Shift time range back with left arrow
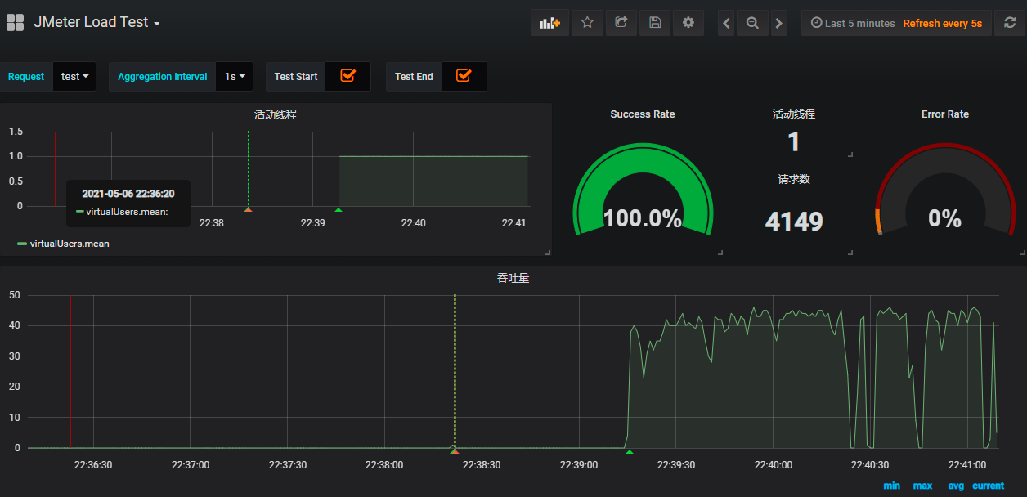The height and width of the screenshot is (497, 1027). [726, 24]
